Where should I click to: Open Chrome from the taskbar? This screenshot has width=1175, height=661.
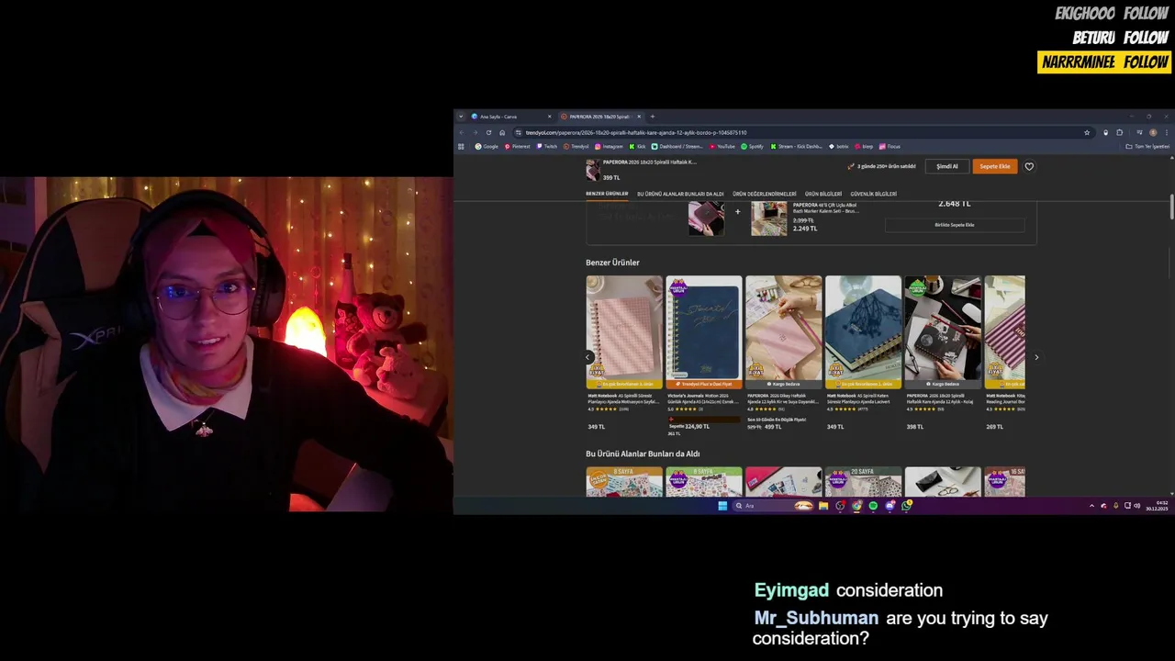856,506
